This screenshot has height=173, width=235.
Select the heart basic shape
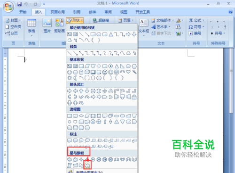click(x=128, y=72)
